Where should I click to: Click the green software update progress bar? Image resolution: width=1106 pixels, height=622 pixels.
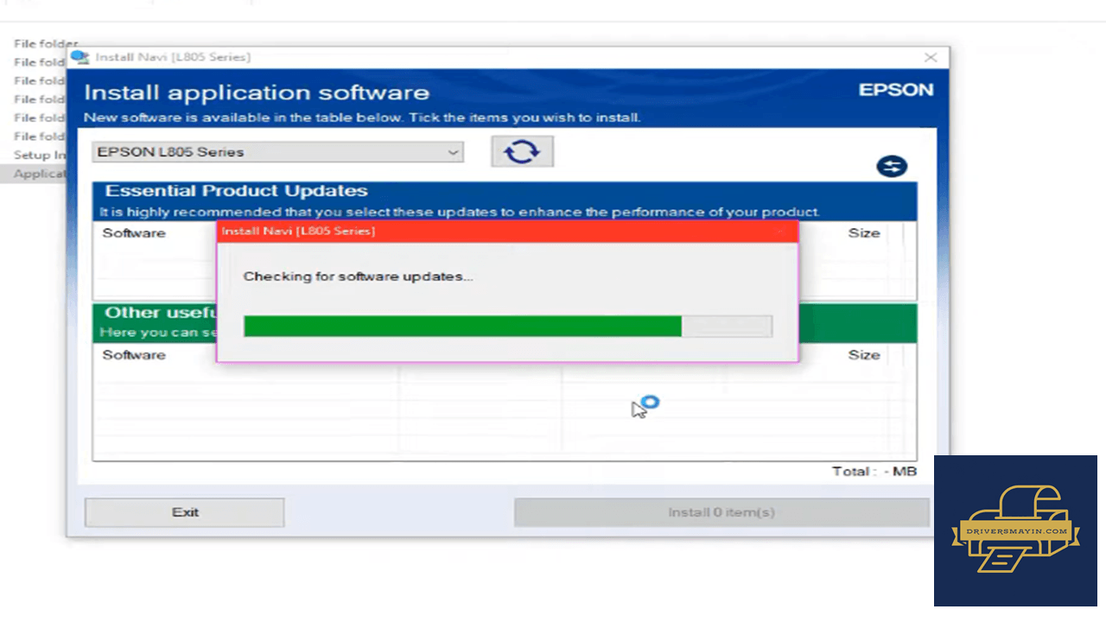(x=507, y=326)
